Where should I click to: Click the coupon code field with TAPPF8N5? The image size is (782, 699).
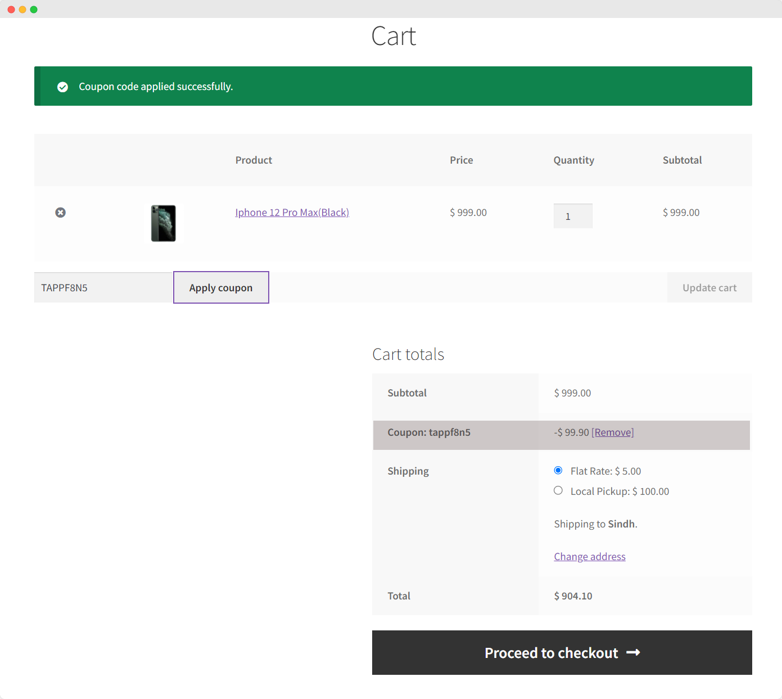[103, 288]
